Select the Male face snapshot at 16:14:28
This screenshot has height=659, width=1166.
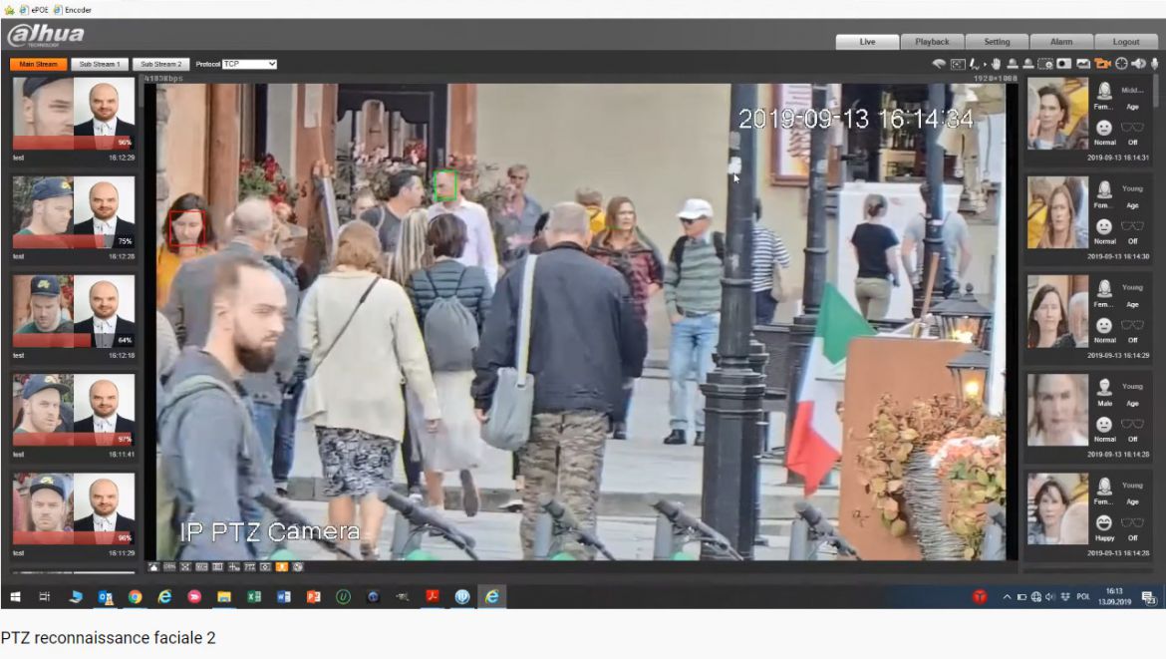[1057, 411]
